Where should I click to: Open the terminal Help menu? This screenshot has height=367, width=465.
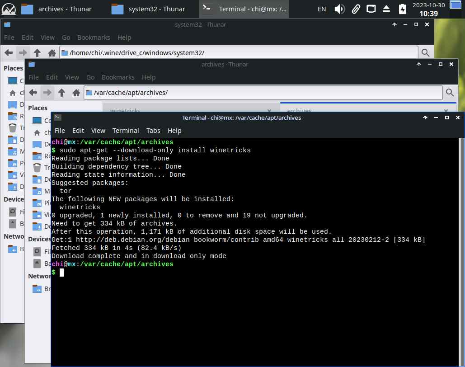(x=174, y=131)
